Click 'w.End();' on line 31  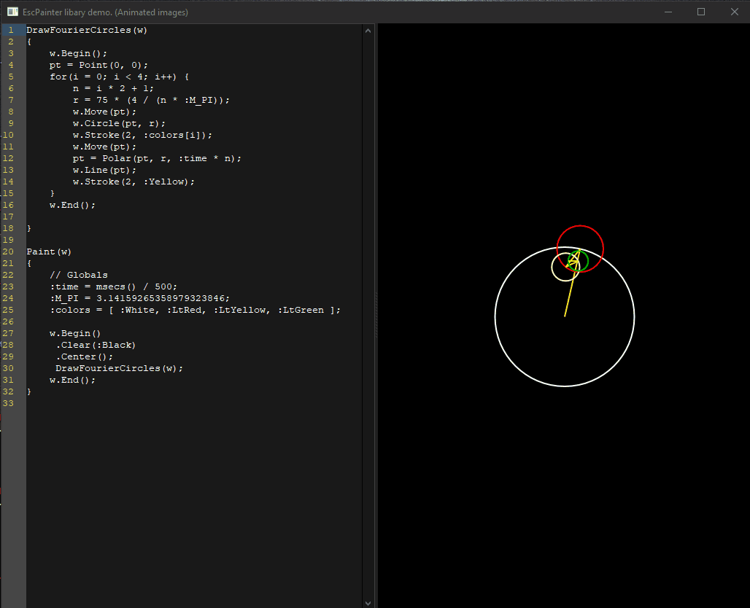coord(72,380)
